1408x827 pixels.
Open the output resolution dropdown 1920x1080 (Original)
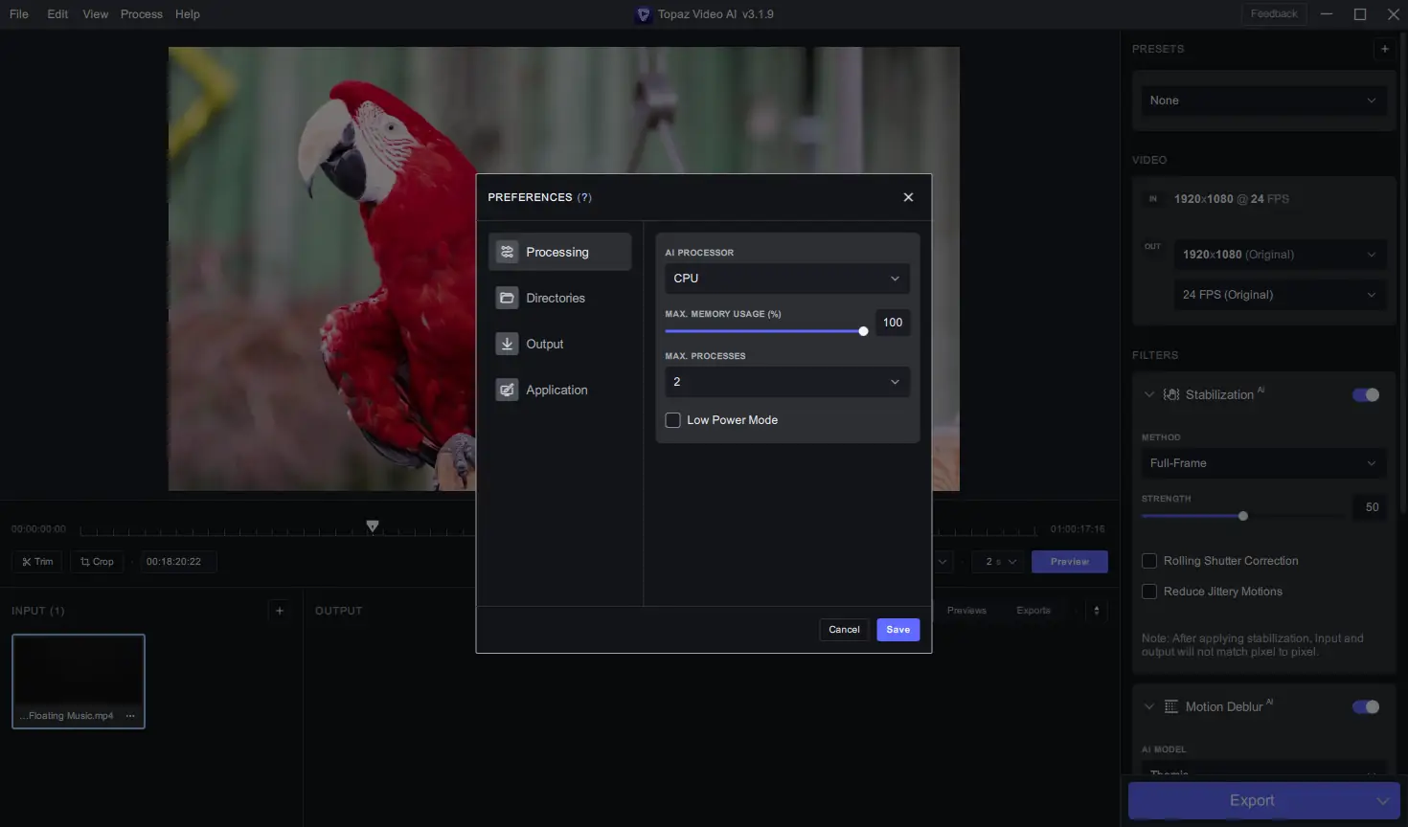click(1280, 255)
